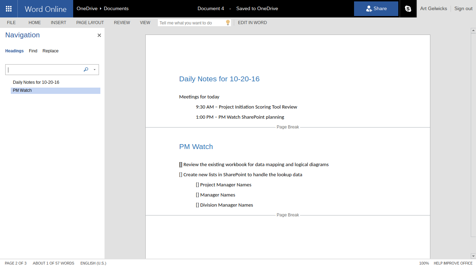
Task: Click the Word Online logo
Action: click(x=46, y=9)
